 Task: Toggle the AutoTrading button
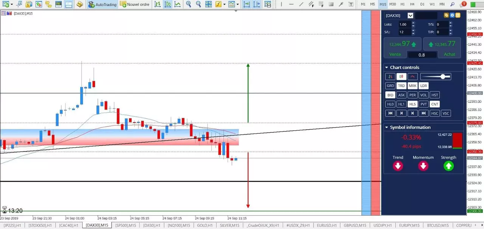coord(102,5)
